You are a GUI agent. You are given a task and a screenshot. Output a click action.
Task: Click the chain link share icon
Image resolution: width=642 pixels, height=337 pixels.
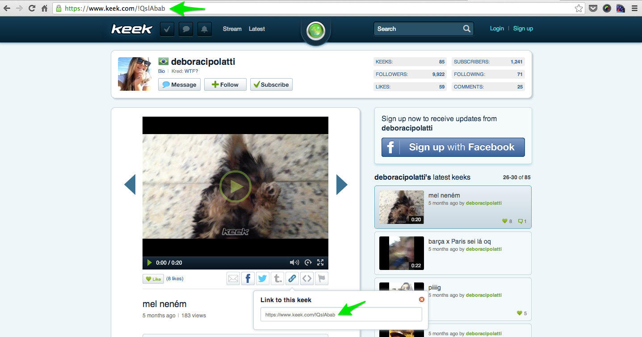tap(292, 279)
